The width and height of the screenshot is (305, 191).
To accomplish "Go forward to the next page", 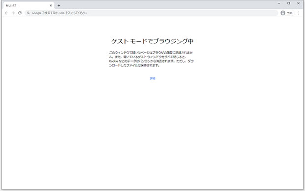I will coord(13,13).
